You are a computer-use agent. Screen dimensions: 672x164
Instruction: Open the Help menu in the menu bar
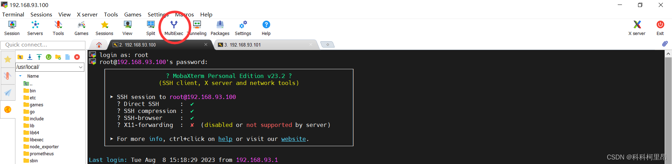click(x=206, y=14)
